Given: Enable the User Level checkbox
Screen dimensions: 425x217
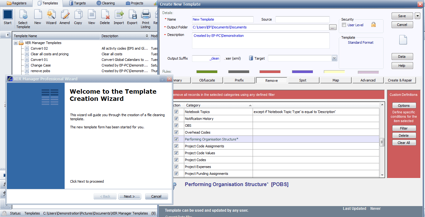Looking at the screenshot, I should tap(344, 25).
